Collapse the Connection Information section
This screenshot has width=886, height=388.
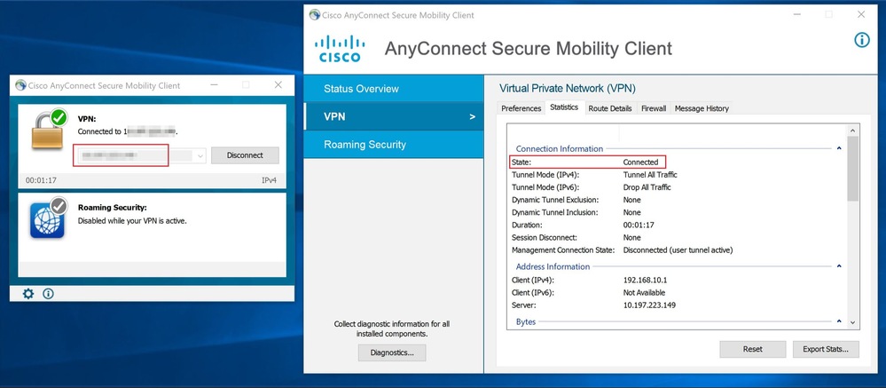838,148
